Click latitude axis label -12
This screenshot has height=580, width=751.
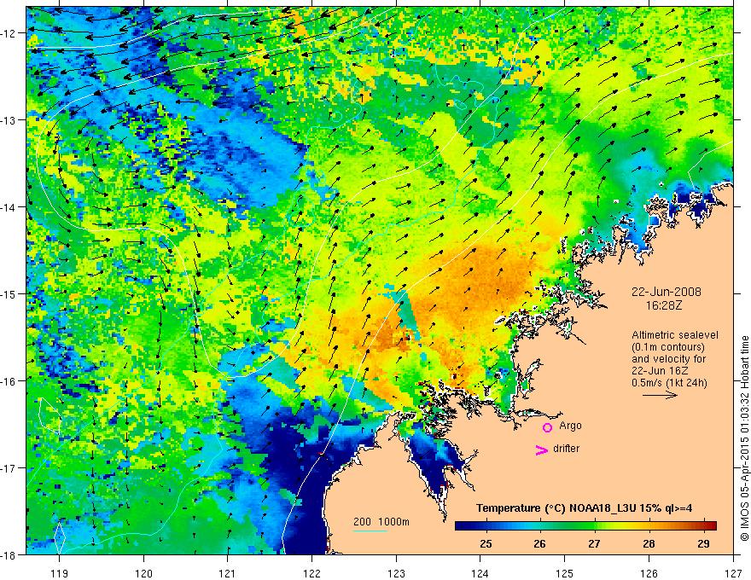9,33
